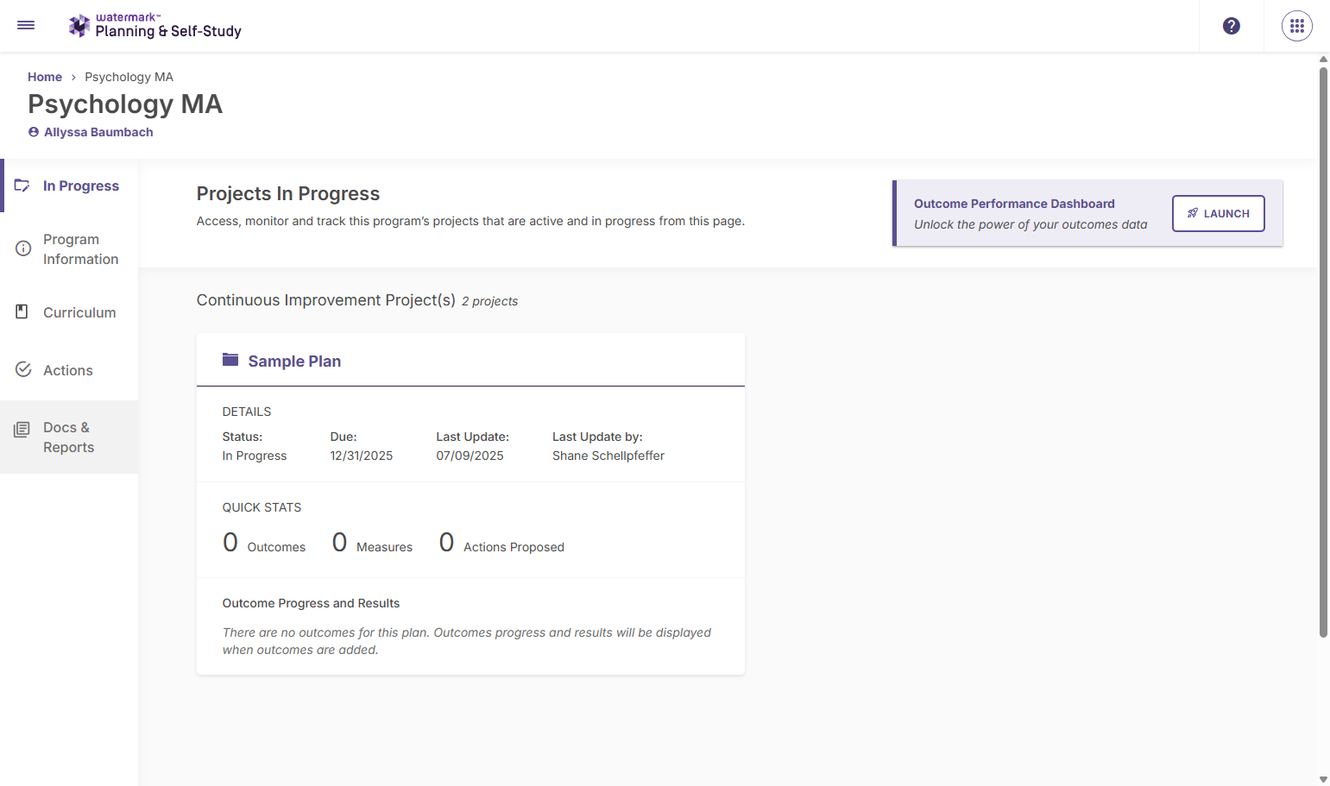Open Docs & Reports section
This screenshot has width=1330, height=786.
[x=69, y=437]
